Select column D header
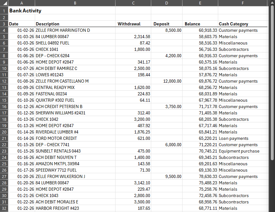This screenshot has width=275, height=212. coord(167,3)
